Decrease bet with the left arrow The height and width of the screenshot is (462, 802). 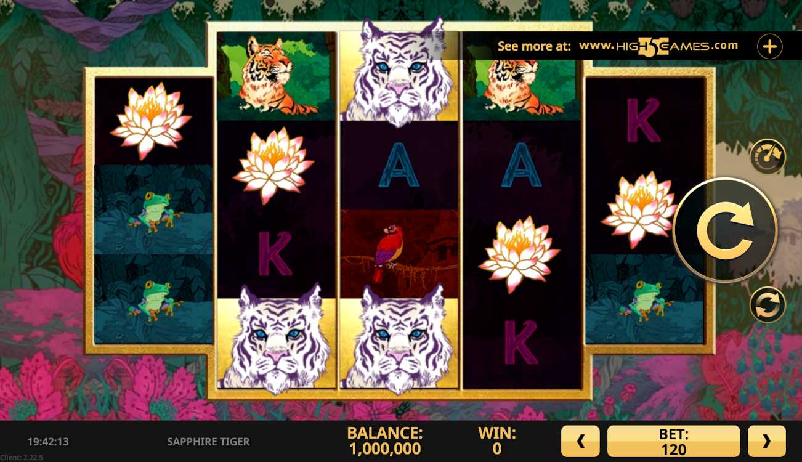580,441
